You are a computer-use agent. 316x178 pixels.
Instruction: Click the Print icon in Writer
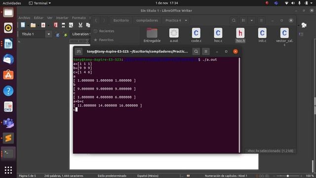[x=63, y=25]
